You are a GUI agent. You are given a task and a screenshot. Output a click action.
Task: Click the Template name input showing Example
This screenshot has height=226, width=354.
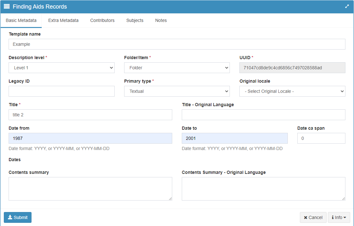point(177,44)
